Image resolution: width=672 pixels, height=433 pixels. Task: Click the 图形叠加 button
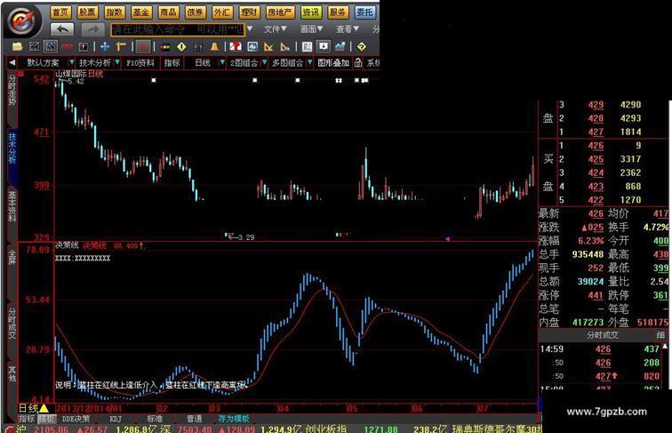click(333, 63)
